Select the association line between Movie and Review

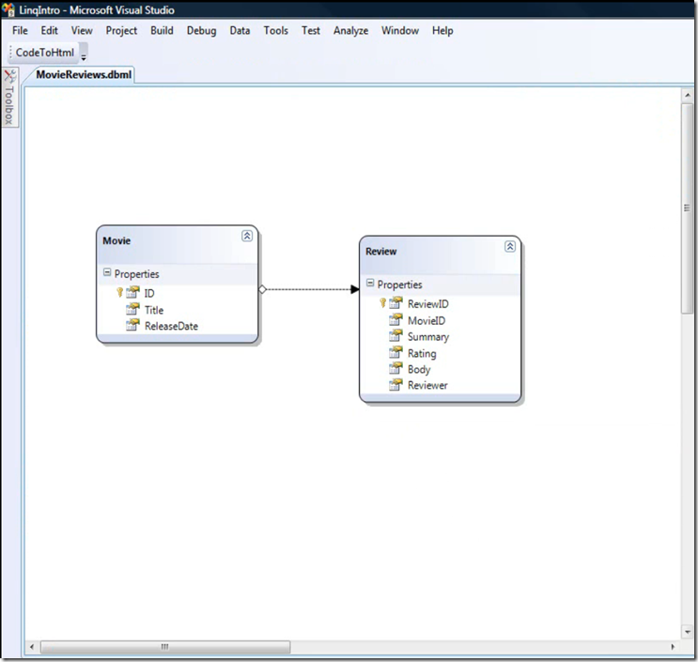coord(308,289)
